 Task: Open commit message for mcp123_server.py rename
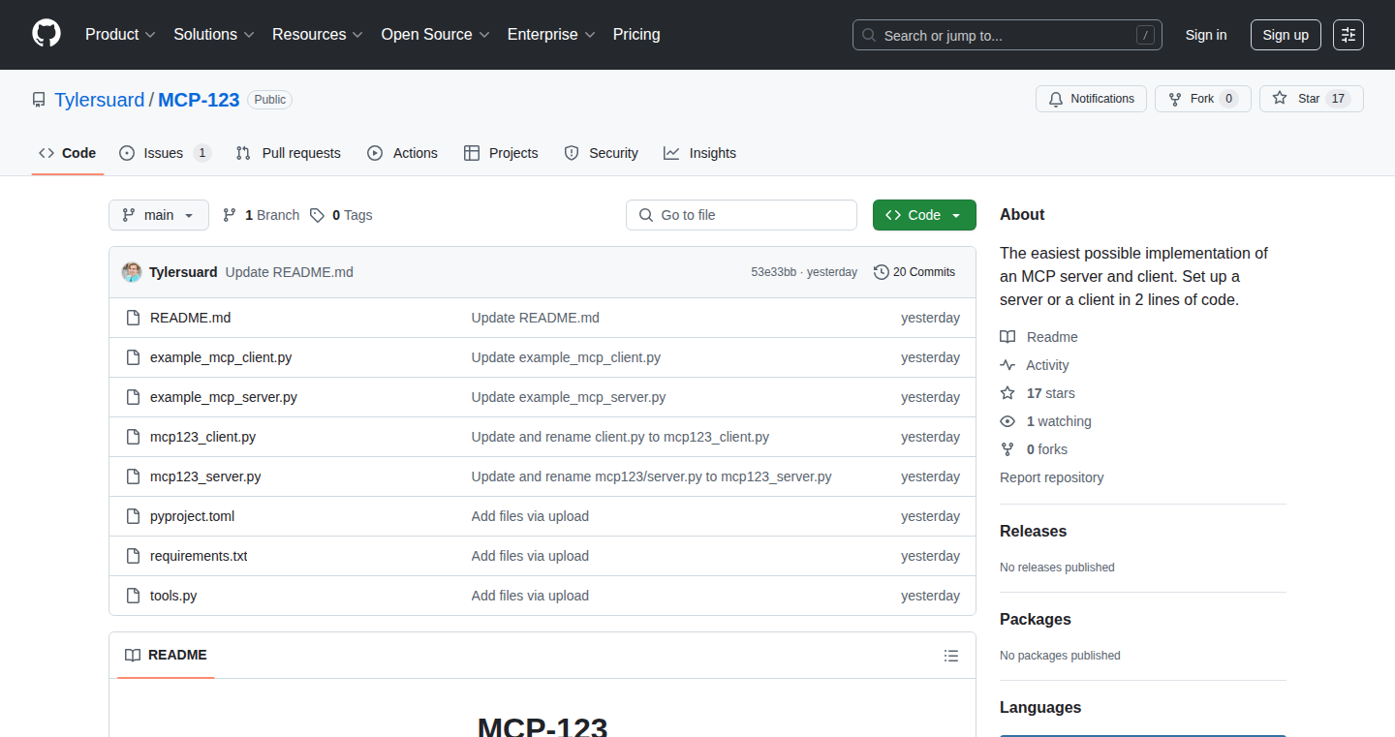tap(651, 476)
